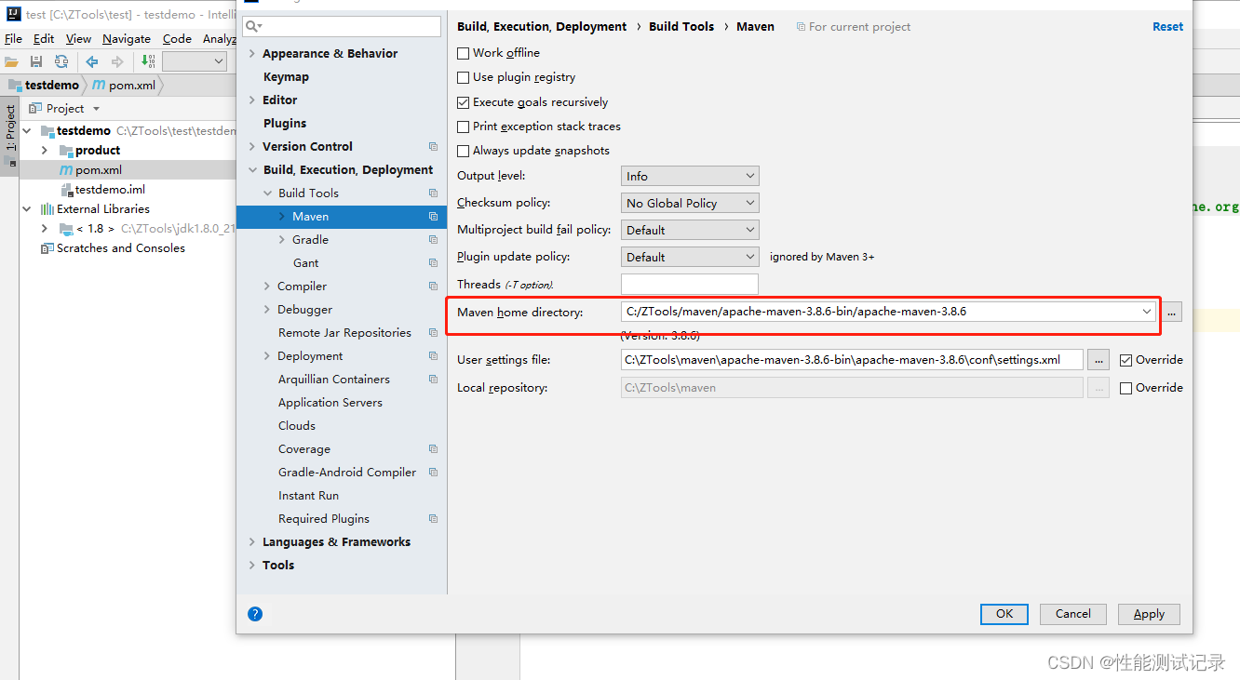
Task: Click the project-level icon beside Version Control
Action: tap(433, 147)
